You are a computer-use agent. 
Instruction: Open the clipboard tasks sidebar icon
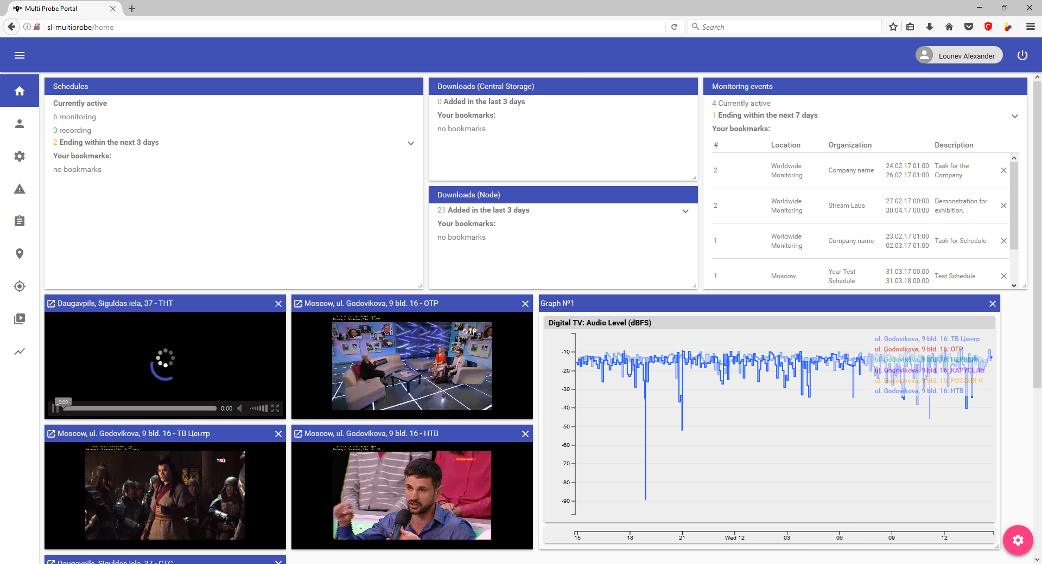[20, 221]
